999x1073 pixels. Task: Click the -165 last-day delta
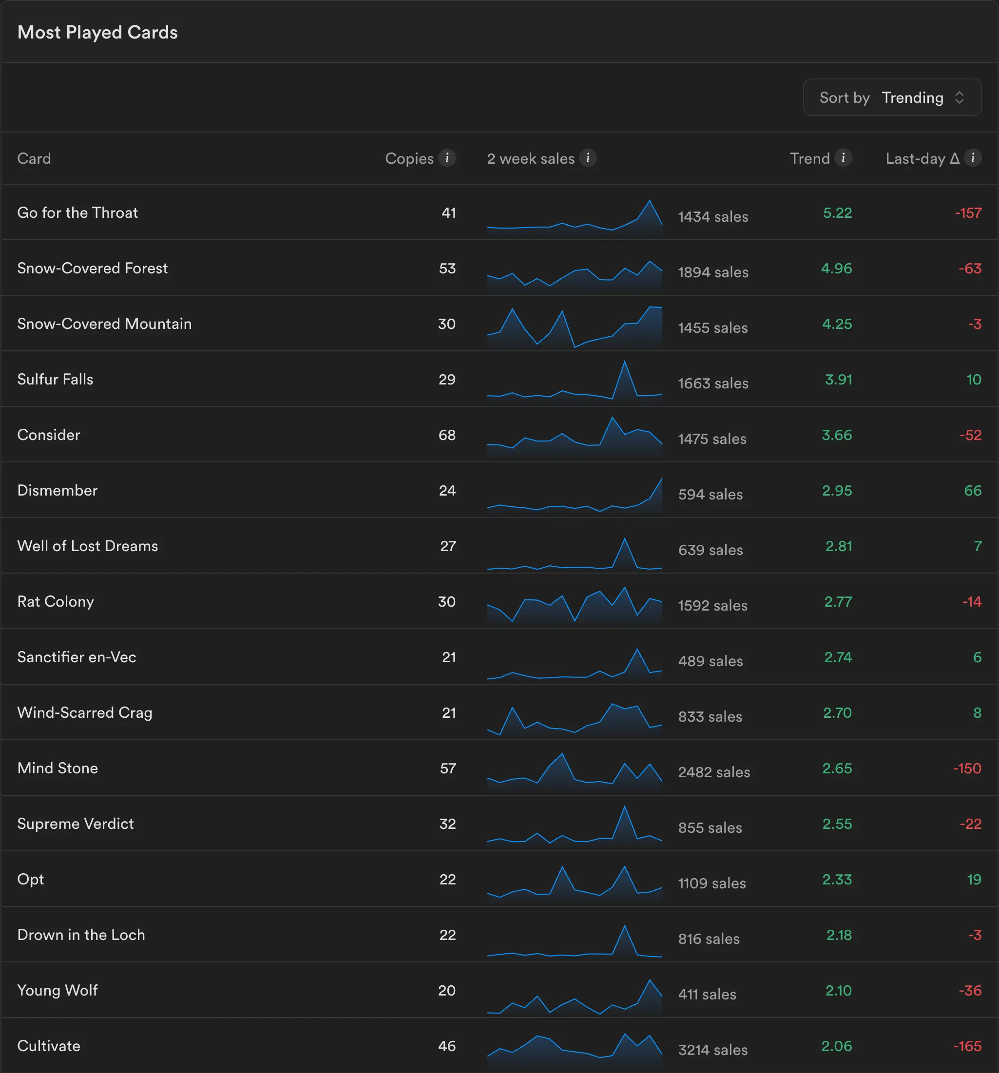pos(967,1046)
